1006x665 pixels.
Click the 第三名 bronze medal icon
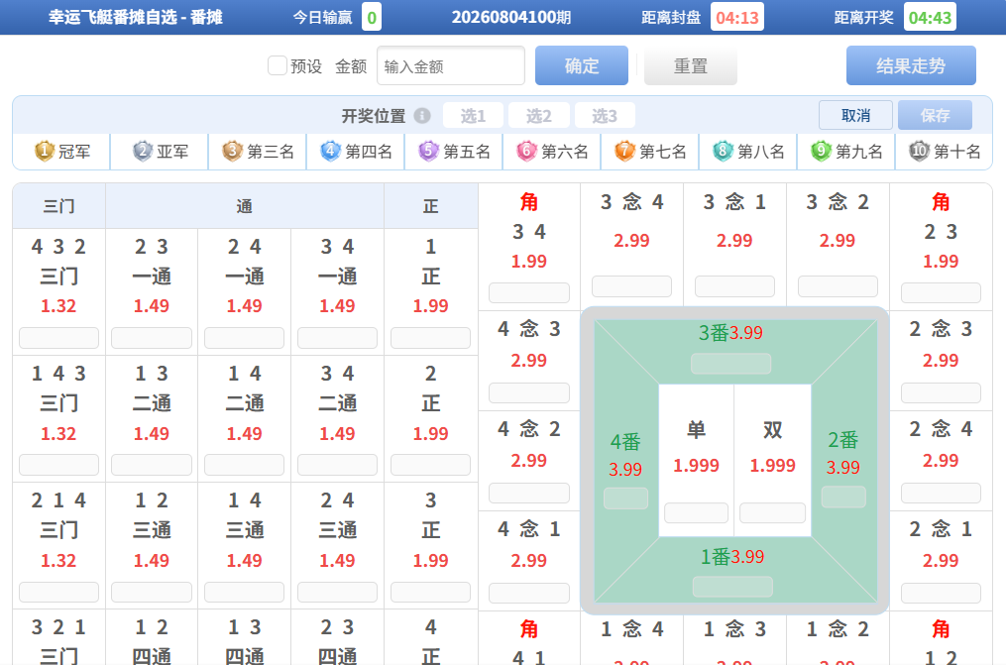232,152
